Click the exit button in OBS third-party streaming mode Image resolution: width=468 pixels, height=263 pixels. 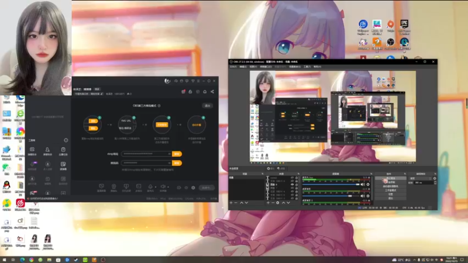[x=208, y=106]
